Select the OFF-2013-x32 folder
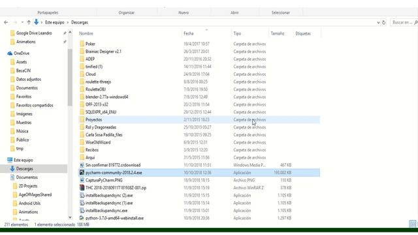The width and height of the screenshot is (418, 235). tap(97, 104)
